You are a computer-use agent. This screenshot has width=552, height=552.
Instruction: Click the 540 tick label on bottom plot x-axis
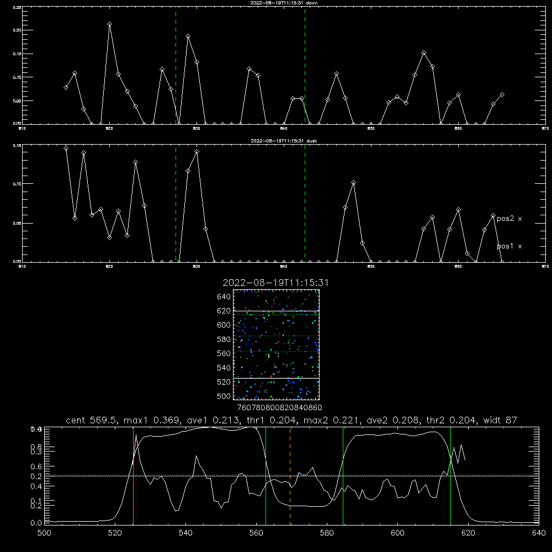[185, 533]
